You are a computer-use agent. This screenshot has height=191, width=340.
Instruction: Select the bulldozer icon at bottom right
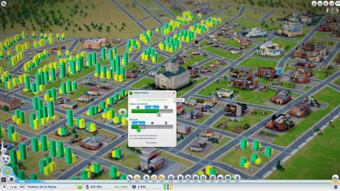335,178
